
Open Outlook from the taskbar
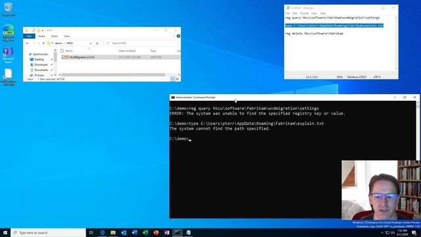coord(124,232)
